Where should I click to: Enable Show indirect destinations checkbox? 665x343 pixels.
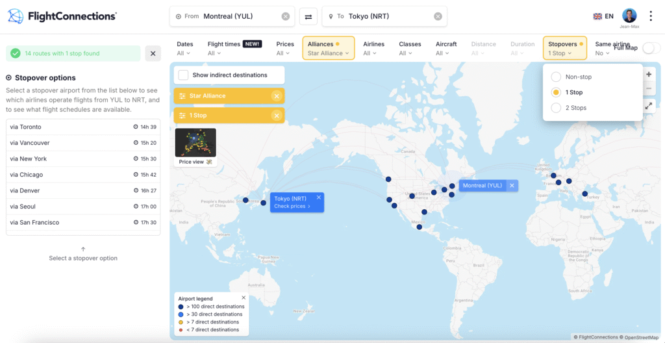(184, 75)
